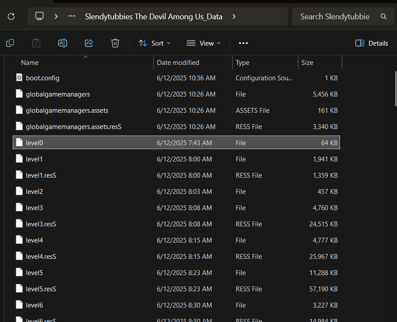The image size is (397, 322).
Task: Select the globalgamemanagers.assets file
Action: [67, 111]
